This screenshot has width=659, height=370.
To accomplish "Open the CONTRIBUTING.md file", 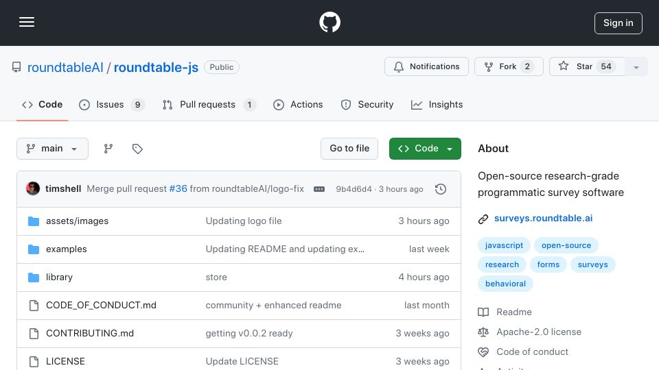I will tap(90, 334).
